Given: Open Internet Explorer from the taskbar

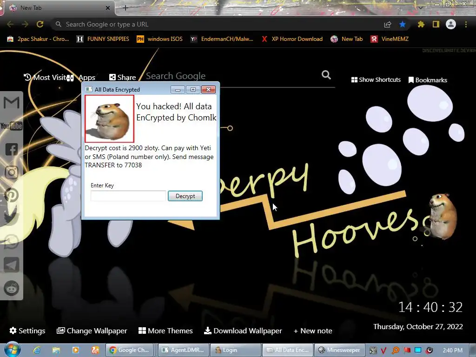Looking at the screenshot, I should 37,350.
